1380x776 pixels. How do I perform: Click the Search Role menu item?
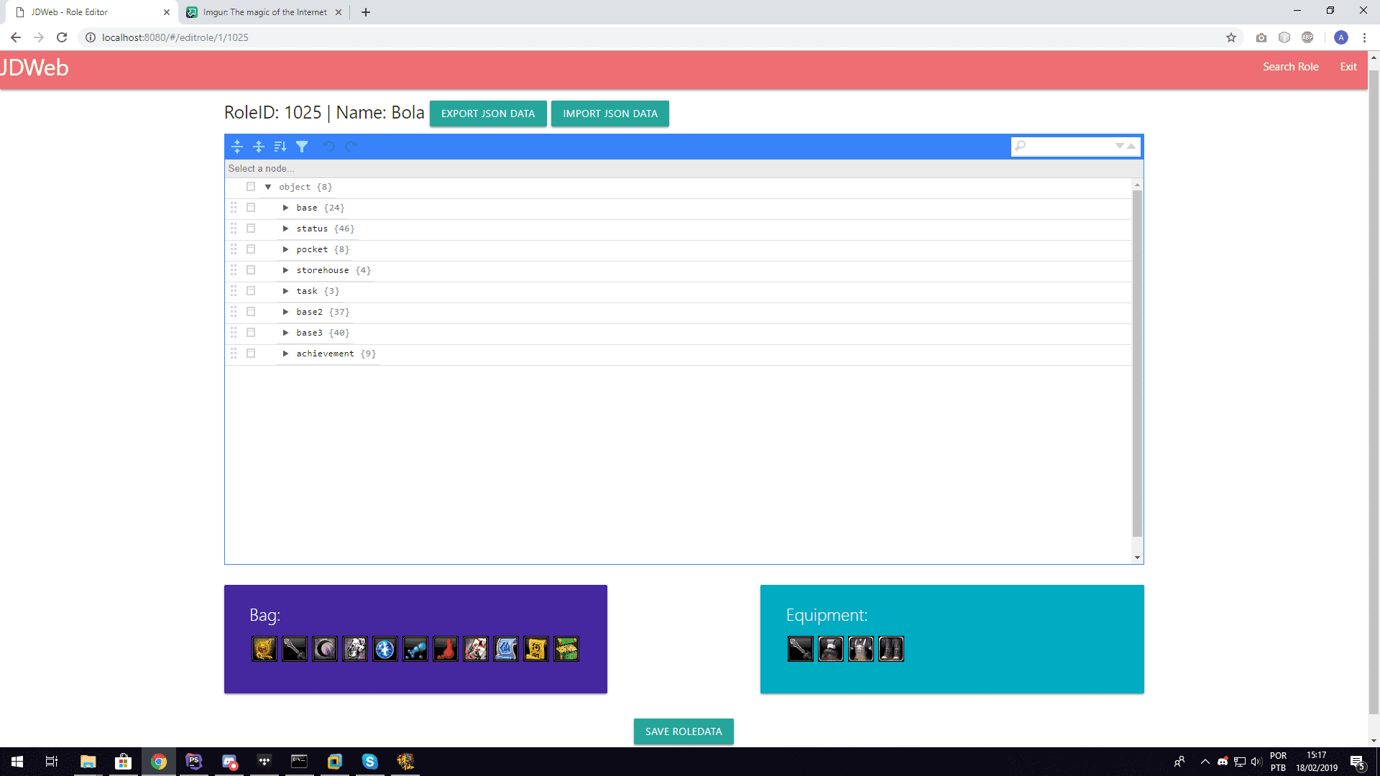[x=1292, y=66]
